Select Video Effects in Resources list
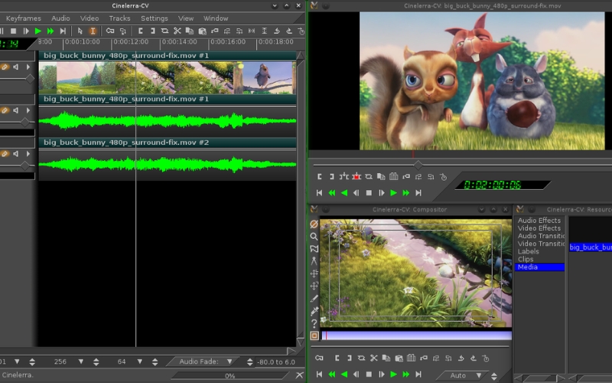Image resolution: width=612 pixels, height=383 pixels. coord(539,228)
